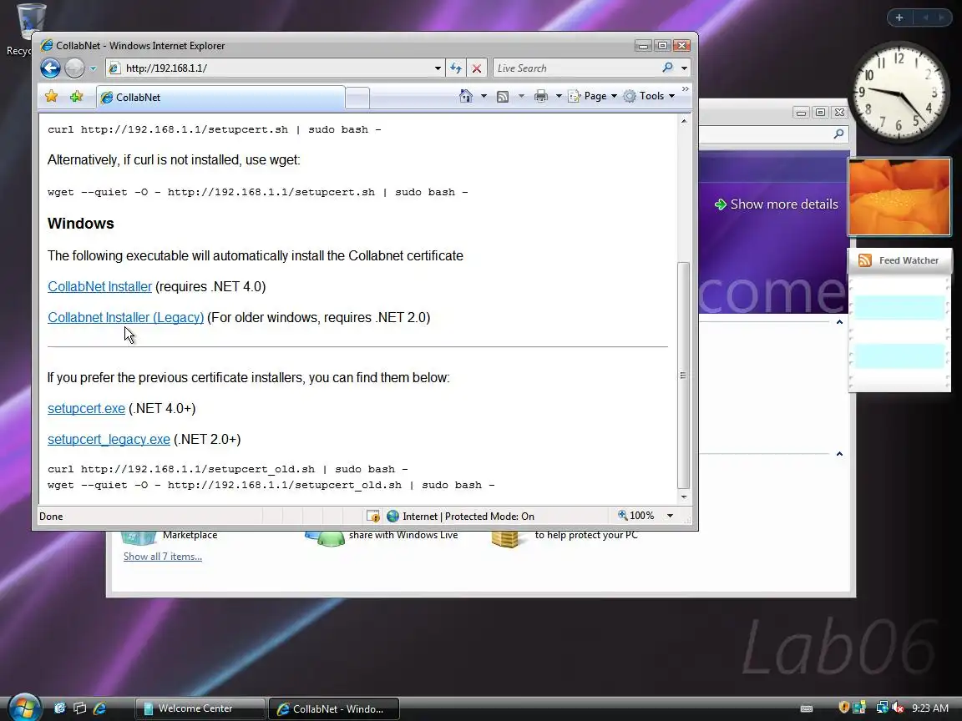Click the Live Search input box
Viewport: 962px width, 721px height.
coord(577,68)
